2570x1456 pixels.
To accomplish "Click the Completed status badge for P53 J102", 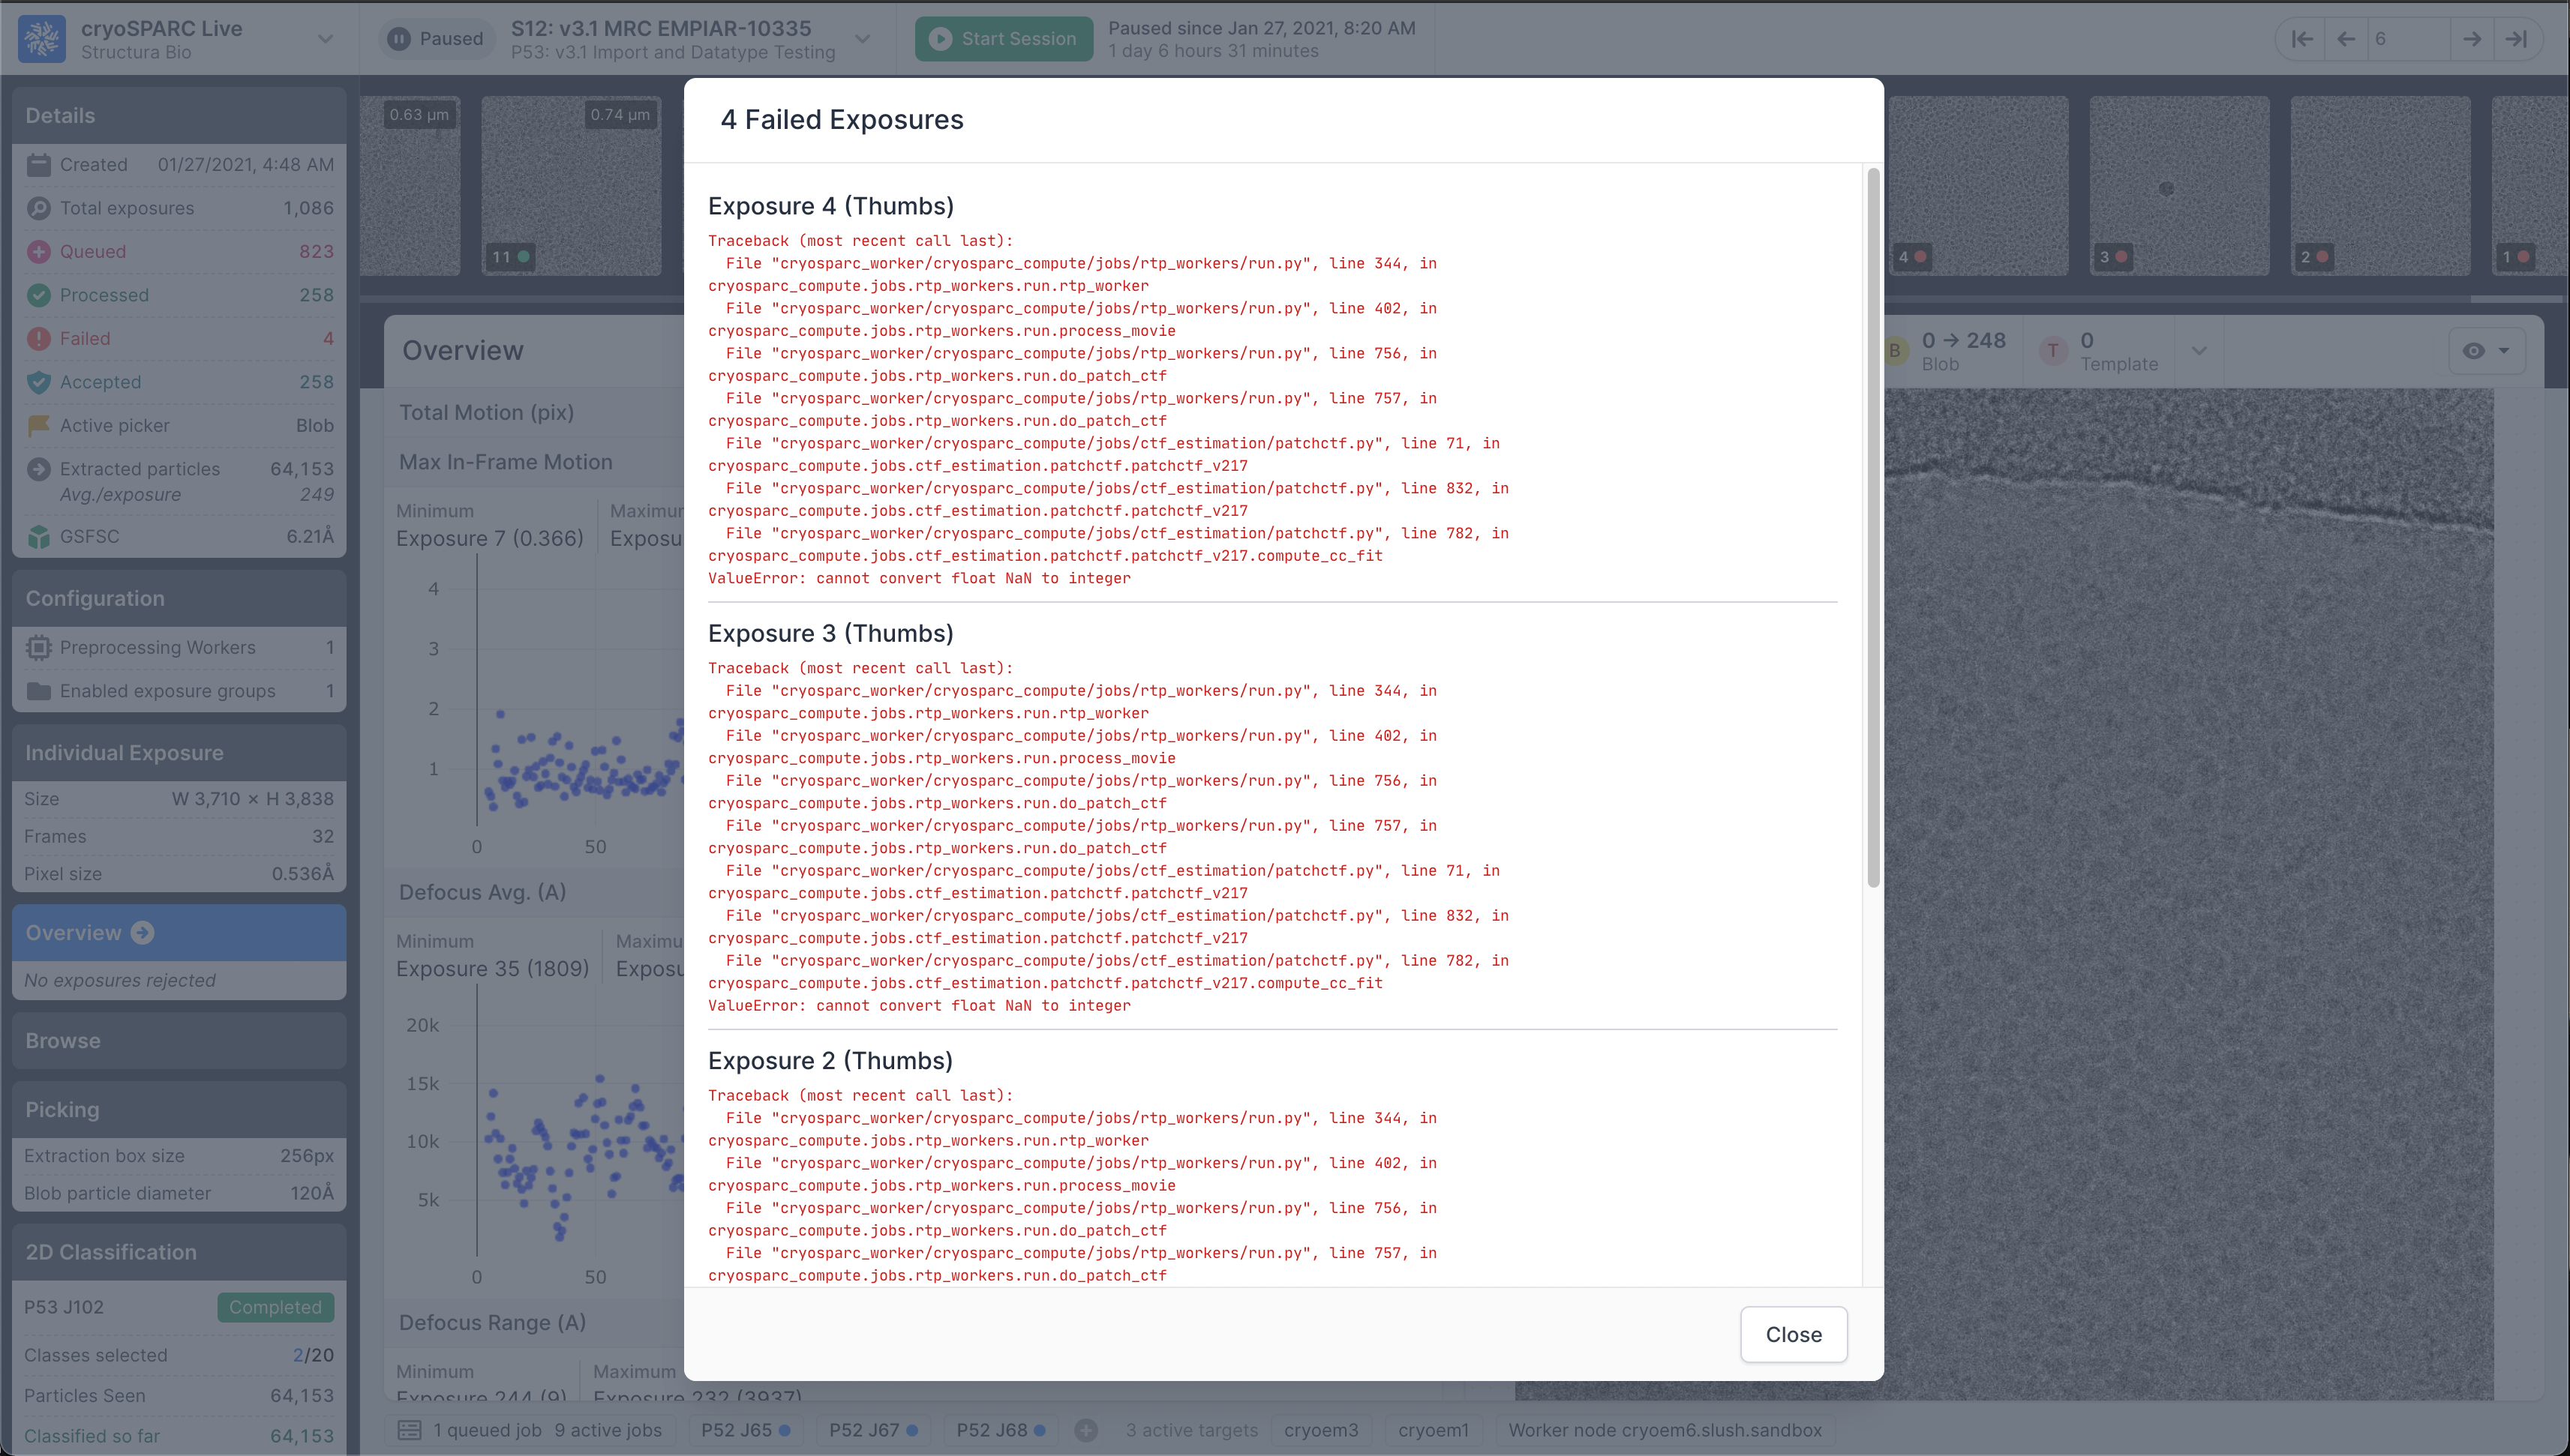I will (275, 1307).
